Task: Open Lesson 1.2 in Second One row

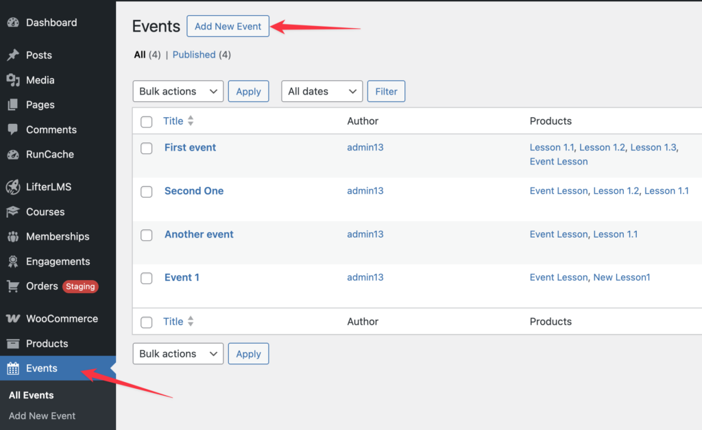Action: pyautogui.click(x=616, y=191)
